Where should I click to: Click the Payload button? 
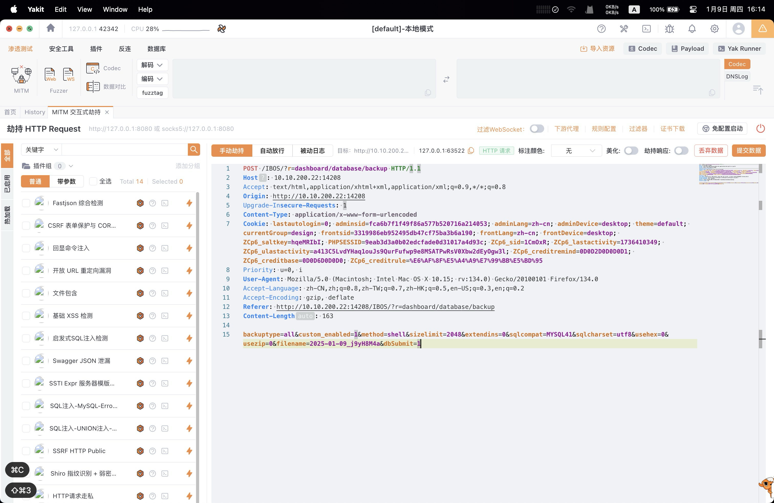click(x=687, y=49)
